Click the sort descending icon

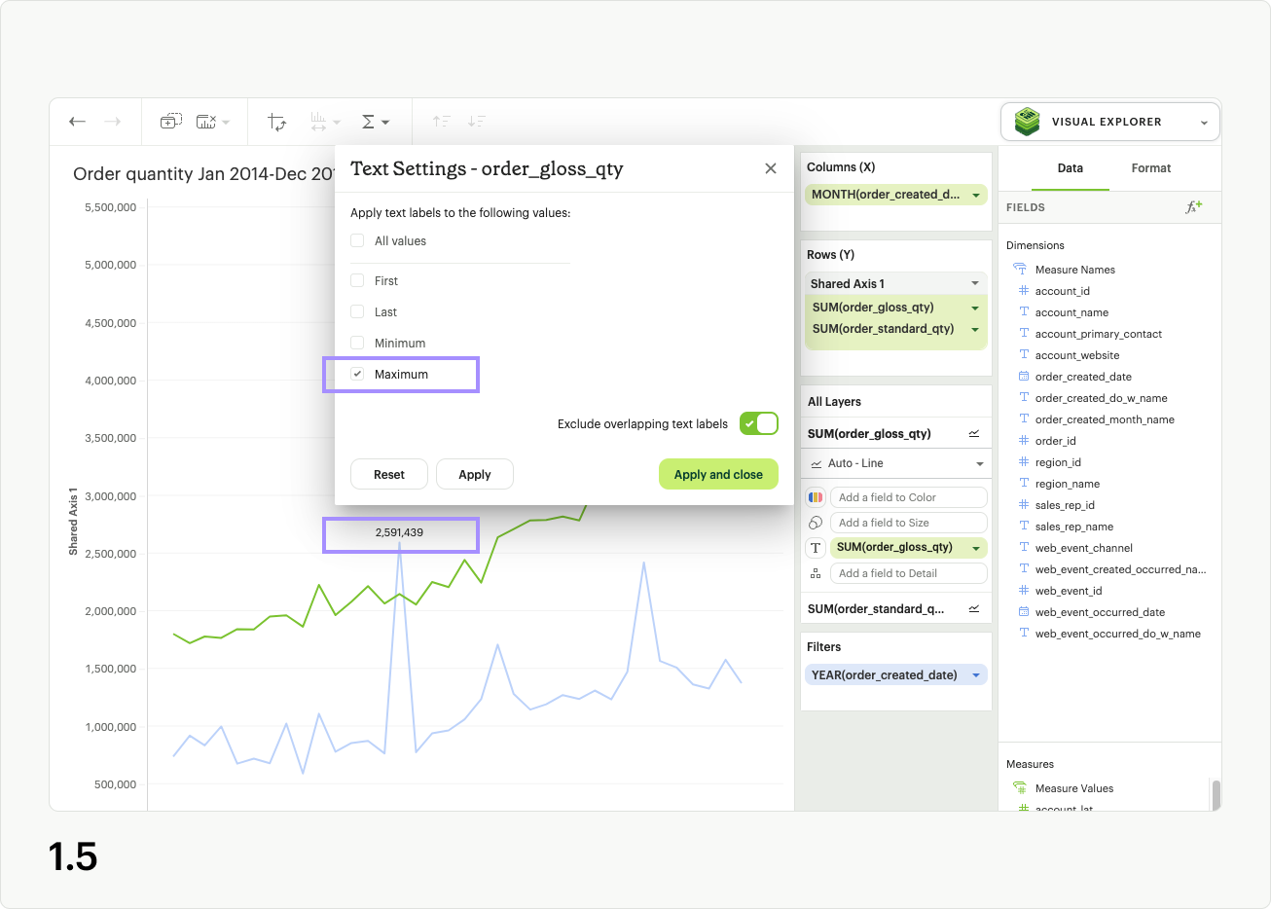[477, 122]
